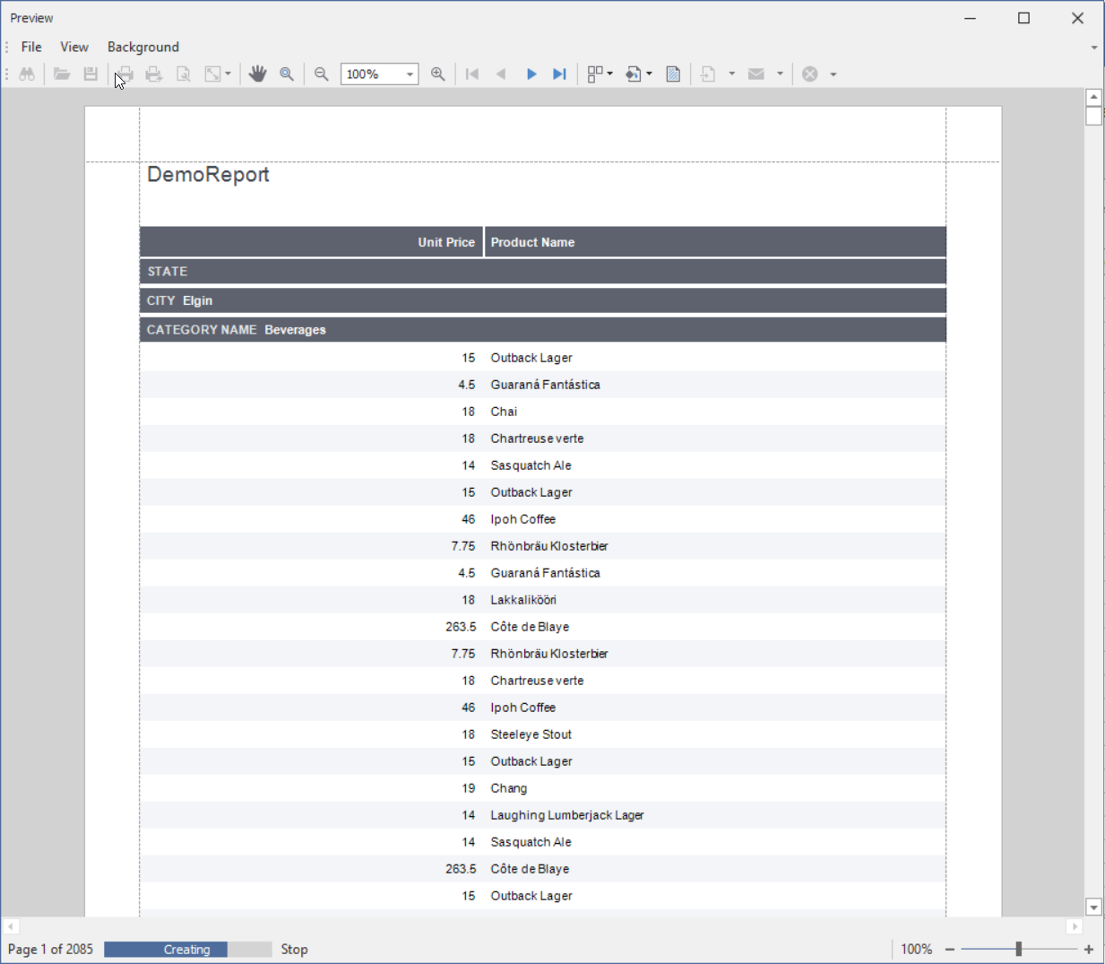Image resolution: width=1105 pixels, height=964 pixels.
Task: Activate the Magnifier tool
Action: pos(287,74)
